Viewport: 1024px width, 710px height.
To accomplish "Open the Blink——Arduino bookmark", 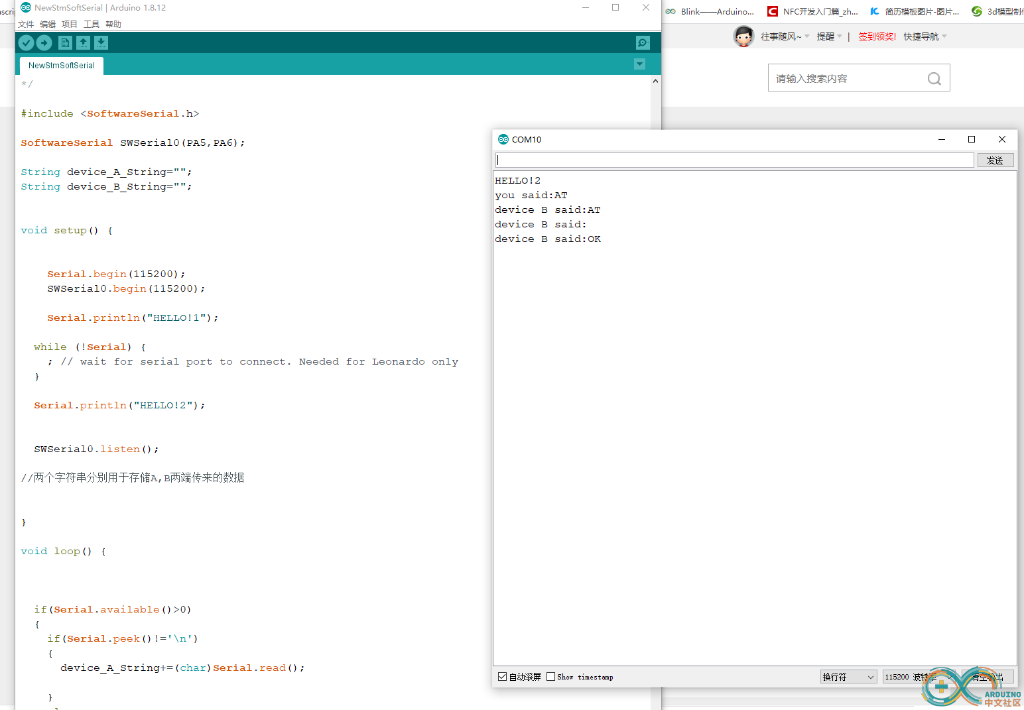I will 710,11.
